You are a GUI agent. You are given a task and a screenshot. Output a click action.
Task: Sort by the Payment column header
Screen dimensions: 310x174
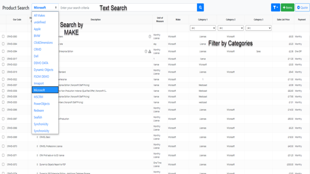302,20
